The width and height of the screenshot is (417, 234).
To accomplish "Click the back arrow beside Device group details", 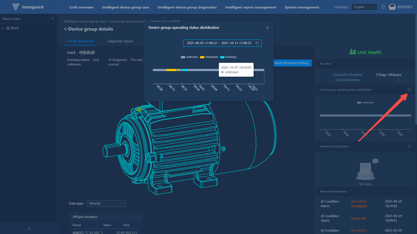I will [x=66, y=29].
